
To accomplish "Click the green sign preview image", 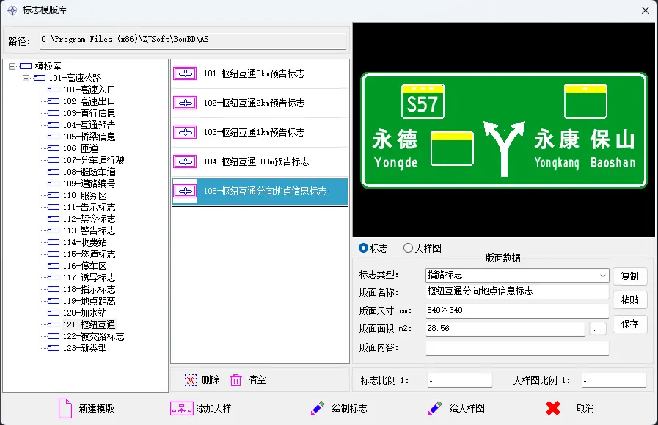I will (x=503, y=131).
